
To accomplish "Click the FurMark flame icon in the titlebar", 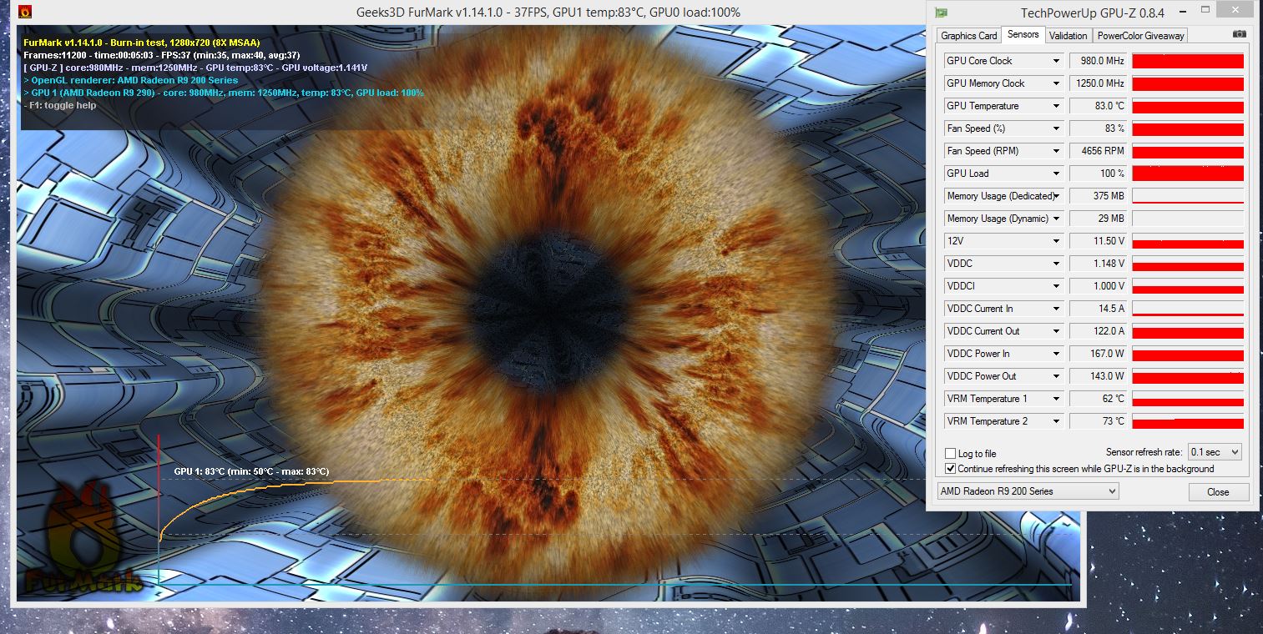I will [x=25, y=12].
